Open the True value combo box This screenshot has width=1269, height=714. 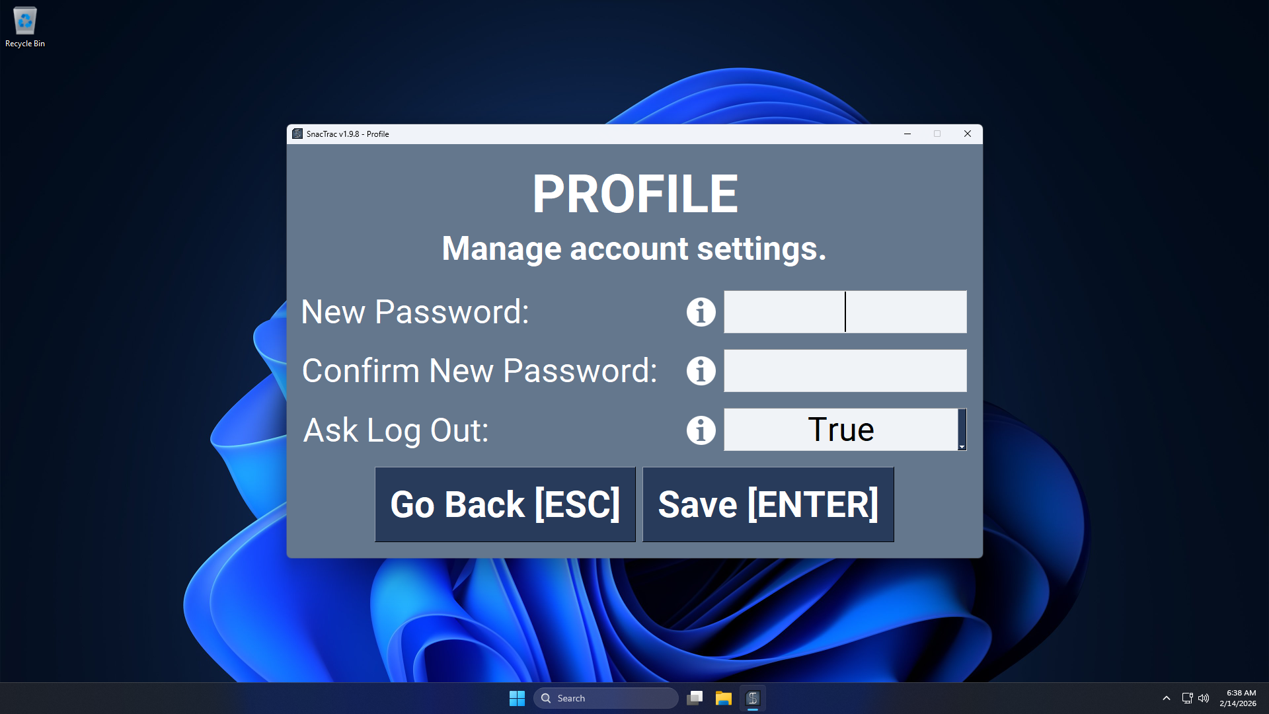pyautogui.click(x=841, y=430)
